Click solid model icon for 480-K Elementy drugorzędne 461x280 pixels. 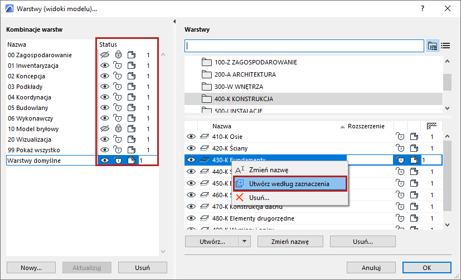[414, 218]
